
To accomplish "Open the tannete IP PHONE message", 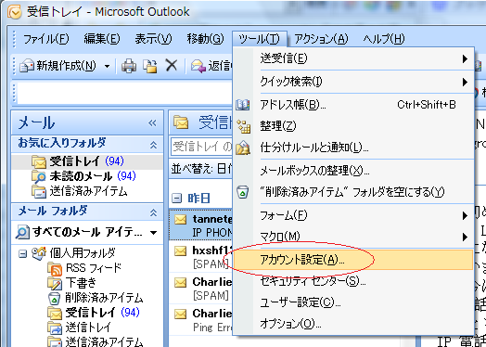I will [x=201, y=225].
